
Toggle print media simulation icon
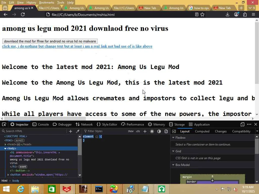[166, 131]
